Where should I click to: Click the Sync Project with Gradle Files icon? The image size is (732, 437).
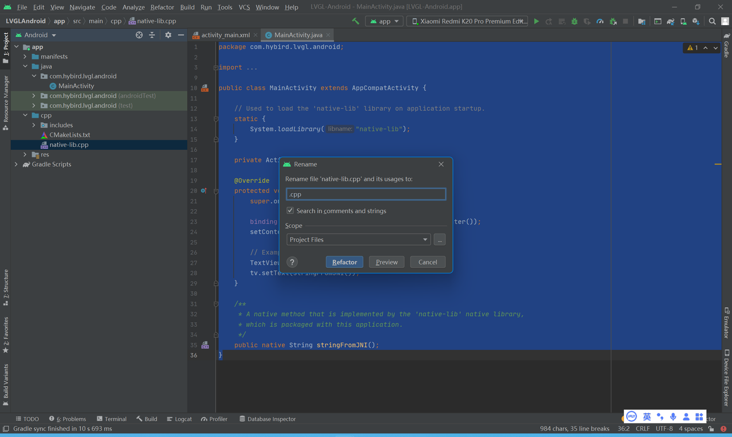(670, 21)
